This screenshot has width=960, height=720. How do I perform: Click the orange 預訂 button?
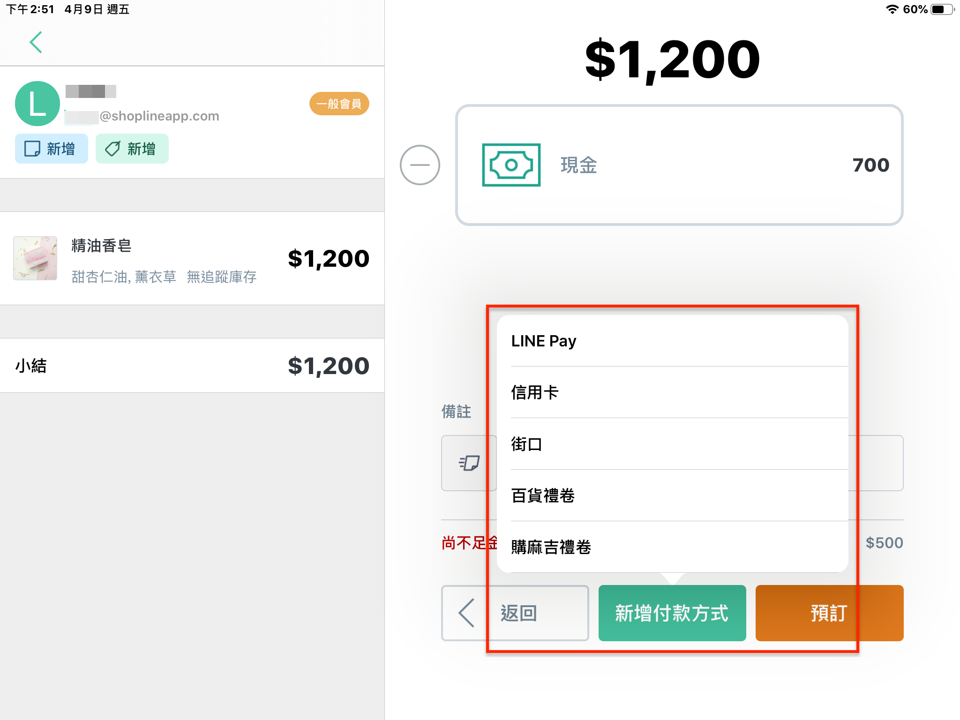click(829, 613)
